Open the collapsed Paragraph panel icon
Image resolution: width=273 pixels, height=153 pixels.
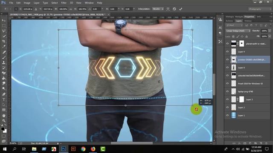tap(220, 33)
